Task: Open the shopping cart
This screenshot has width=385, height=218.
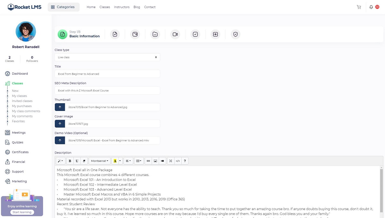Action: (x=359, y=7)
